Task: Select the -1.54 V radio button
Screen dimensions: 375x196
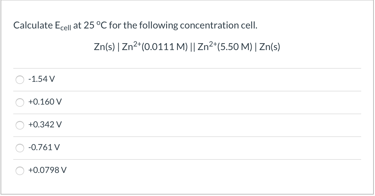Action: pyautogui.click(x=20, y=80)
